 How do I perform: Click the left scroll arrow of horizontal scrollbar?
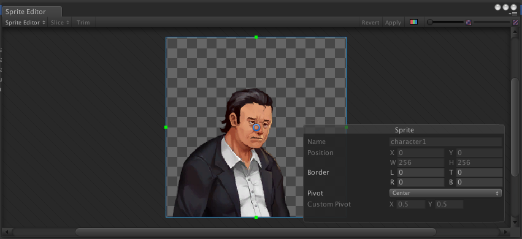click(x=7, y=232)
